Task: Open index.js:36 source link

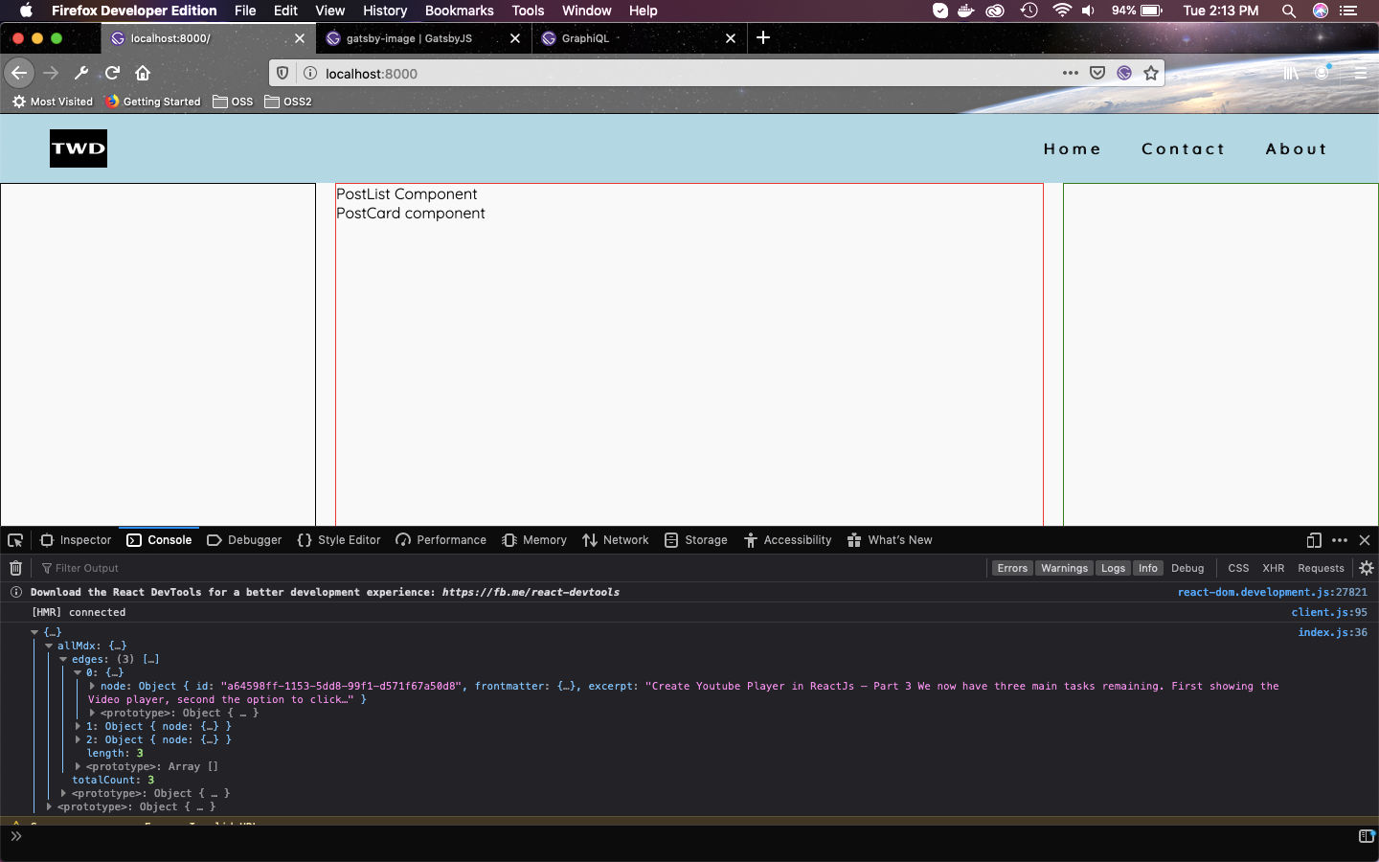Action: [x=1333, y=632]
